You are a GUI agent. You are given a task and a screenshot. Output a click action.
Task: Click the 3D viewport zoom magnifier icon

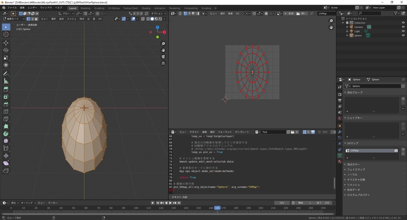click(163, 44)
